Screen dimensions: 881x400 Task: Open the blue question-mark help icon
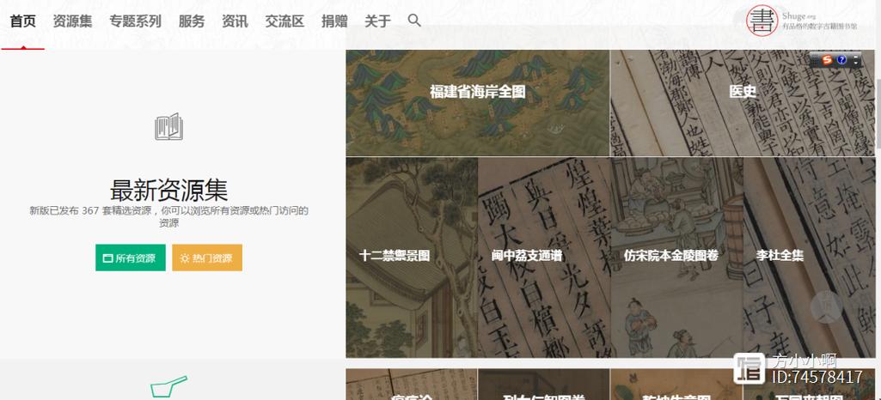pos(841,59)
